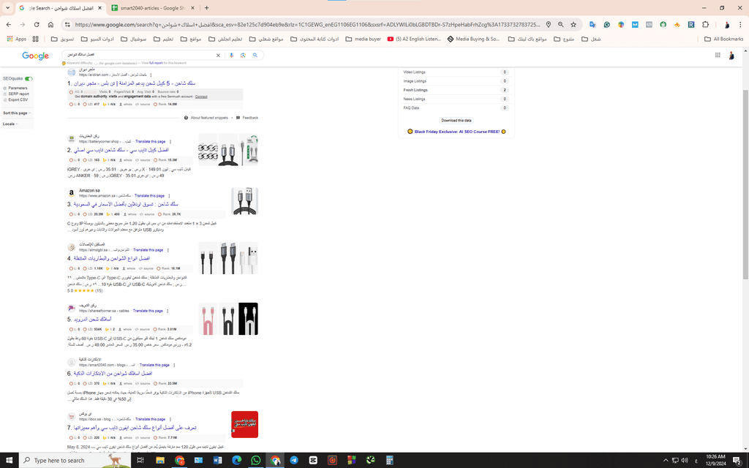Open the media buyer bookmarks folder

[x=363, y=39]
